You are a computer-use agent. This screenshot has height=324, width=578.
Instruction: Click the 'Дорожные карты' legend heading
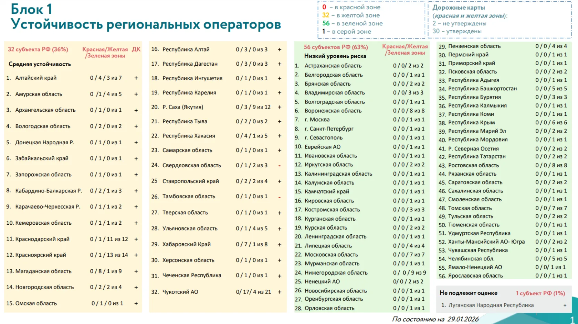coord(459,8)
